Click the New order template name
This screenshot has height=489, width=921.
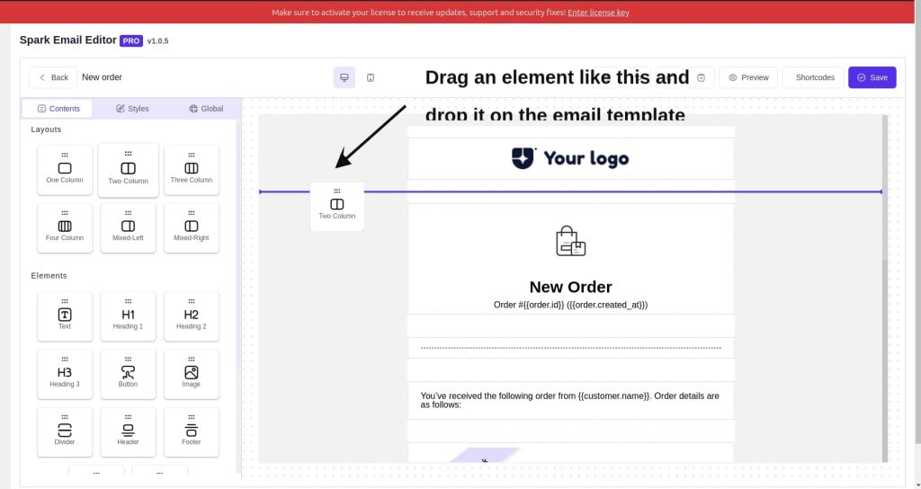pos(103,77)
